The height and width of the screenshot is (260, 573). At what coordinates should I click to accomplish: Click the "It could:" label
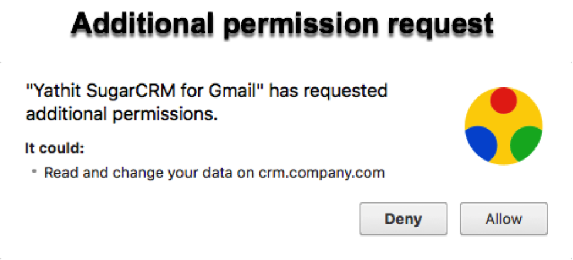click(55, 148)
